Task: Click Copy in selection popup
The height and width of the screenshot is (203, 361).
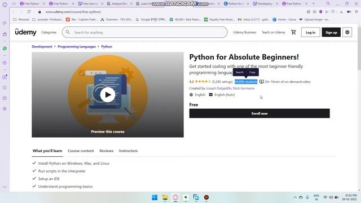Action: tap(252, 72)
